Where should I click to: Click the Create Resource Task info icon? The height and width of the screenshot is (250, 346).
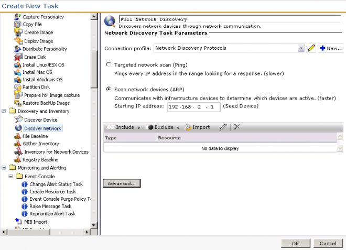25,191
